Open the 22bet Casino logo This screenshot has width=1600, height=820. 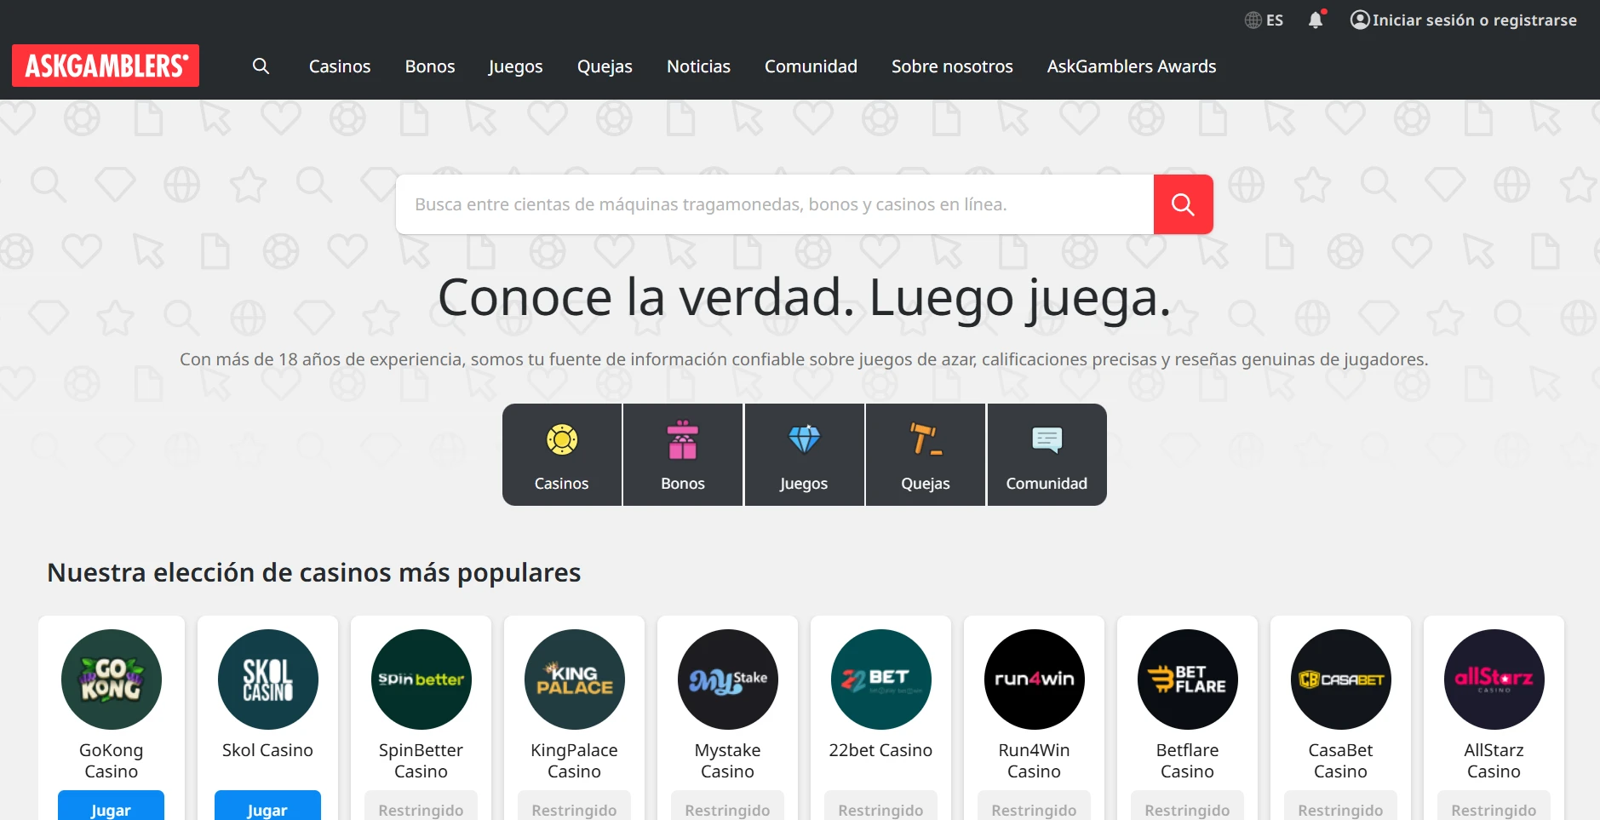pyautogui.click(x=881, y=680)
